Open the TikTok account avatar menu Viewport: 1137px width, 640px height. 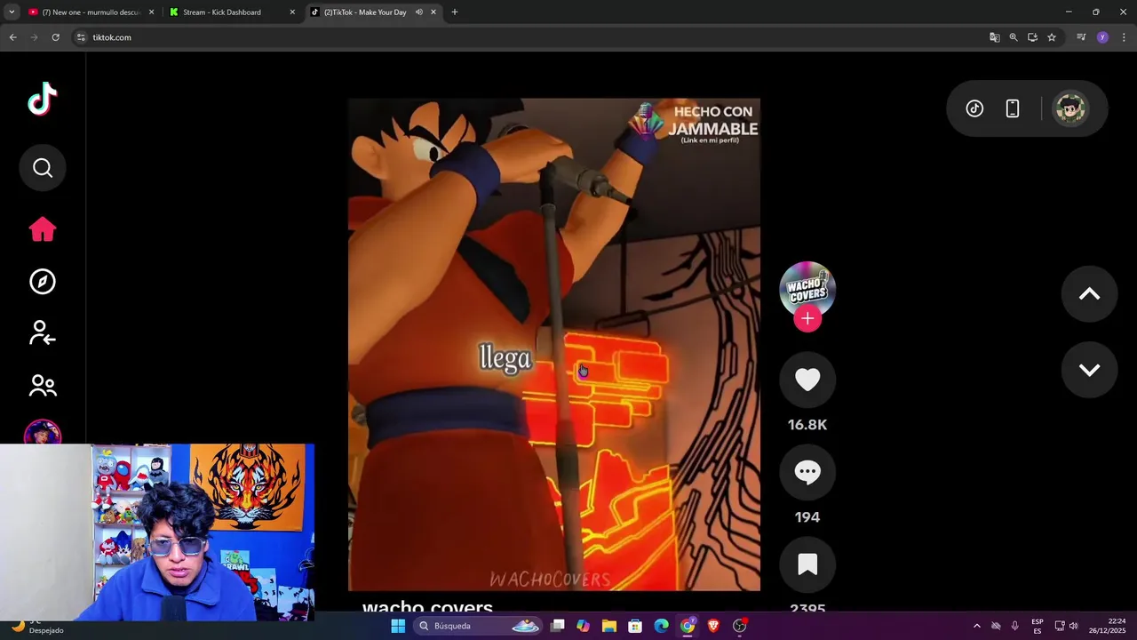click(1070, 108)
